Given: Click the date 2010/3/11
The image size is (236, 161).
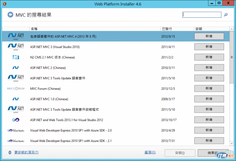Looking at the screenshot, I should pos(168,67).
